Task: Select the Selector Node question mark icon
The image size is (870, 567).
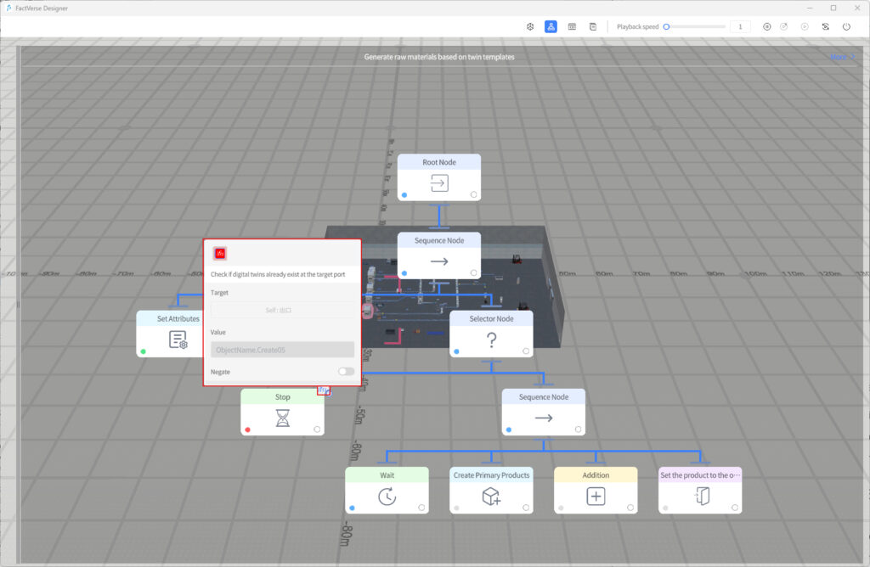Action: 492,340
